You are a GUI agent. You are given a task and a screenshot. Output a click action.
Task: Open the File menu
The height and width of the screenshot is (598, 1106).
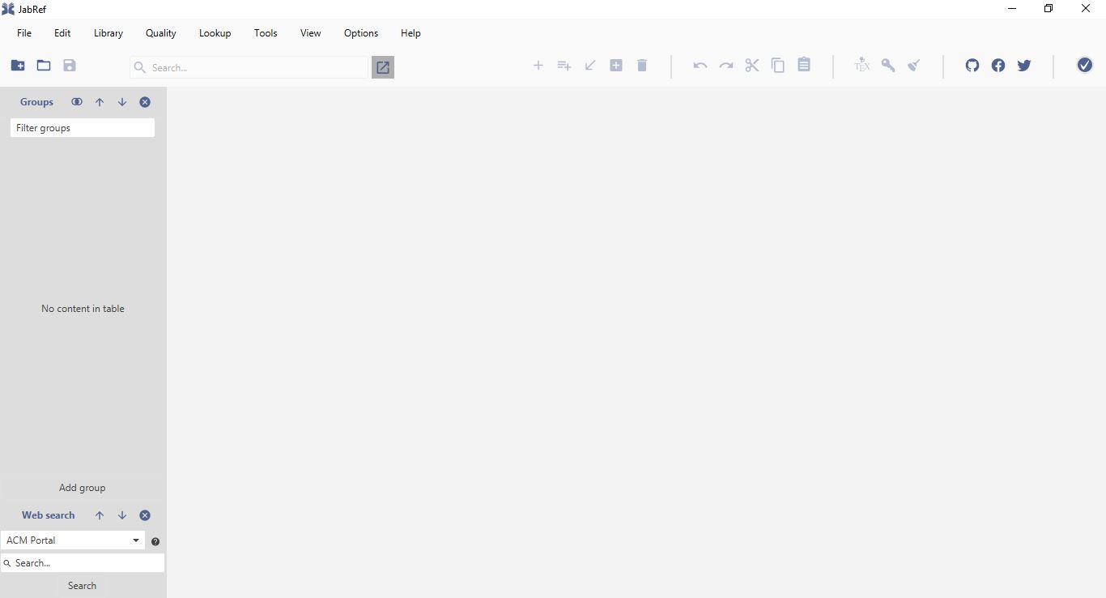(24, 33)
